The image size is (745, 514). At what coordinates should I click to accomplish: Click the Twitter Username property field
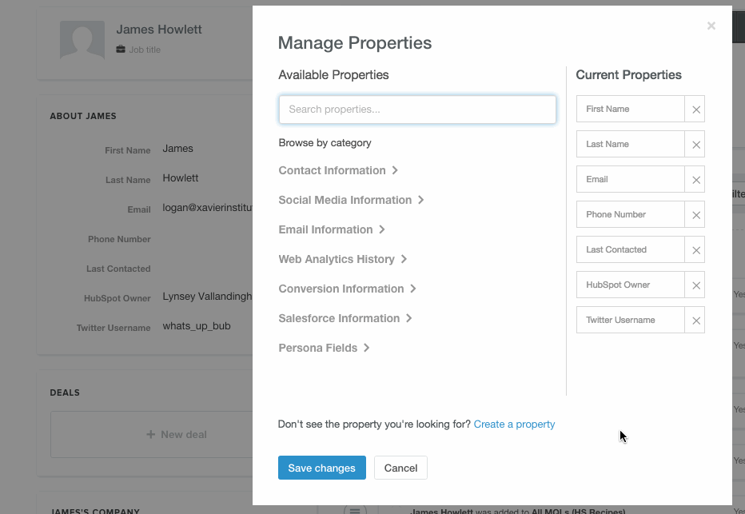pos(630,321)
